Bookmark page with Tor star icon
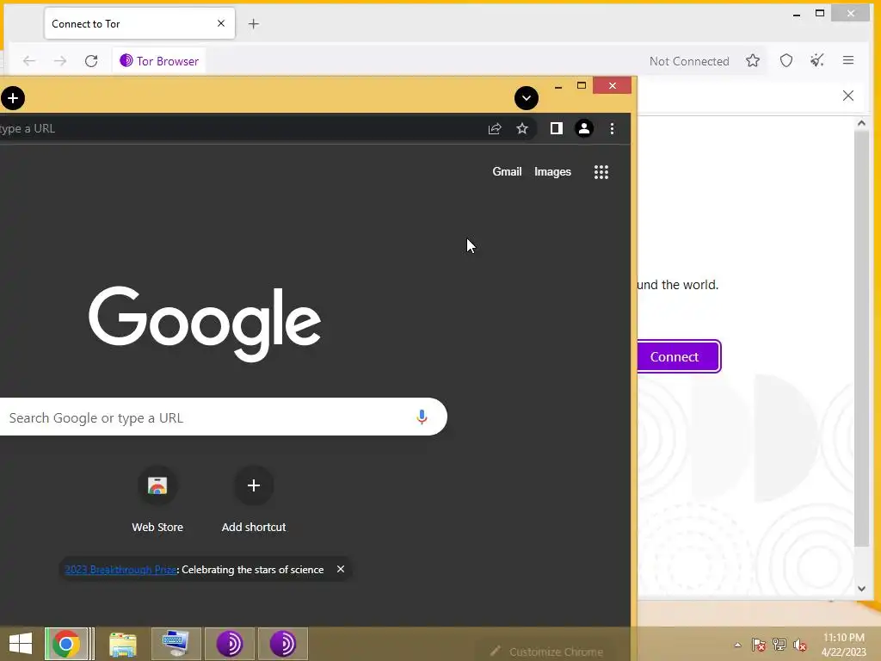 (x=753, y=61)
